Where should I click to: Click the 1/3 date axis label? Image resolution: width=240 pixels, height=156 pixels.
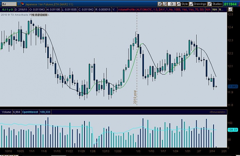[138, 151]
